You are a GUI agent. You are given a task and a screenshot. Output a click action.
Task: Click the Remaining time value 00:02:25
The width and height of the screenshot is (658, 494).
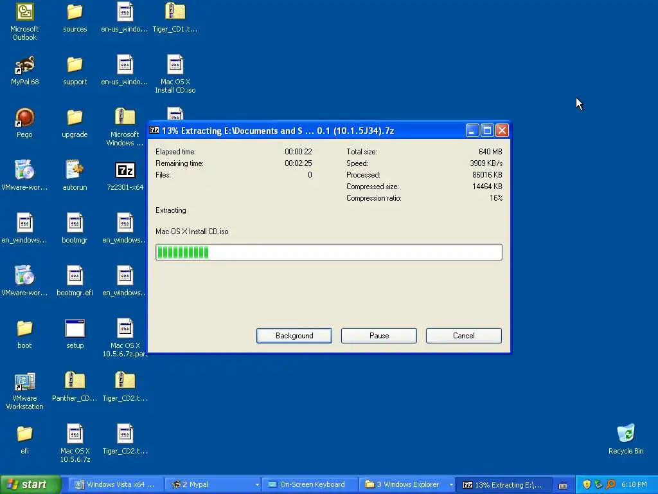point(298,163)
